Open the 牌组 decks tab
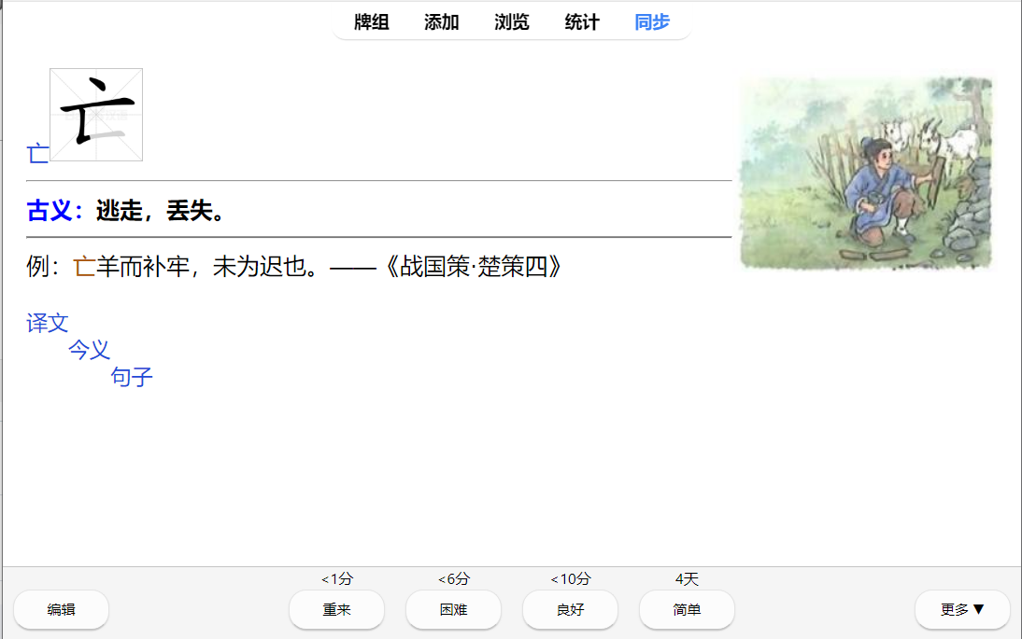This screenshot has height=639, width=1022. pyautogui.click(x=372, y=22)
